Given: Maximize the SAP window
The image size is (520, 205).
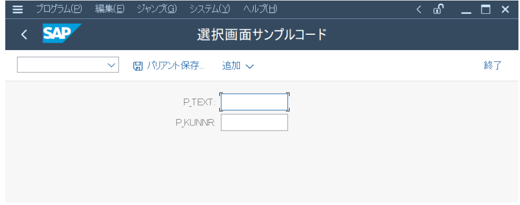Looking at the screenshot, I should click(486, 9).
